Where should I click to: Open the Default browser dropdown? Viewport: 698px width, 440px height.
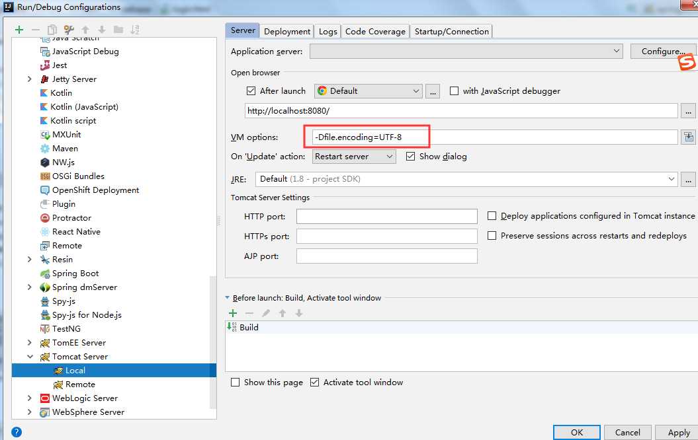coord(368,91)
